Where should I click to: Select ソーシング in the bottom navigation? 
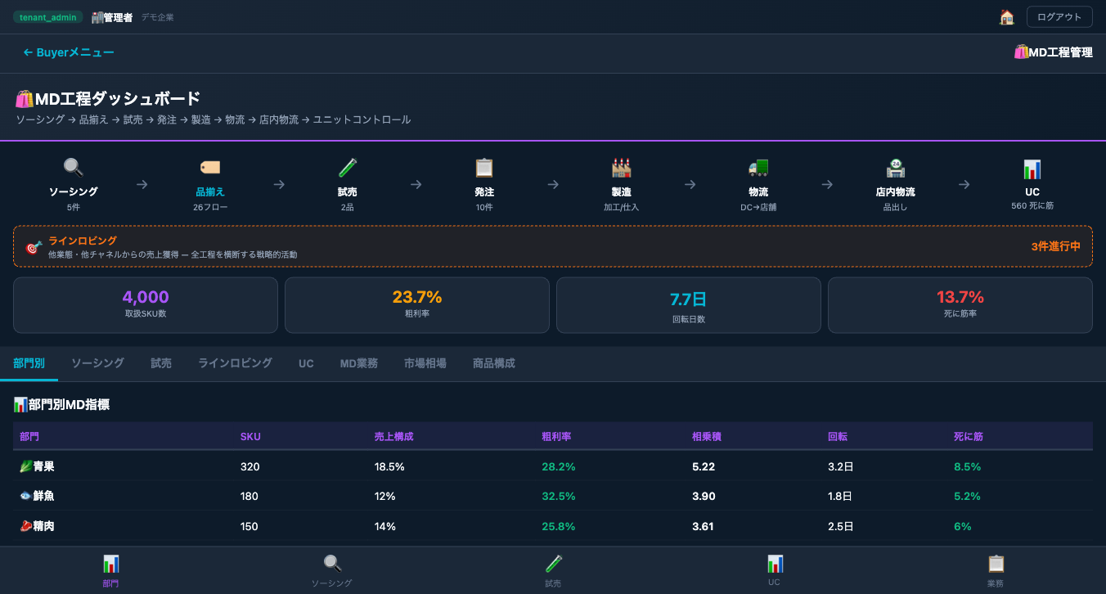(x=332, y=570)
